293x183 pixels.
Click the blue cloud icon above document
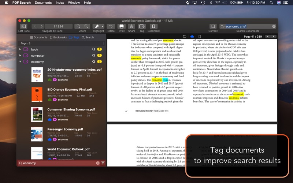click(x=192, y=36)
